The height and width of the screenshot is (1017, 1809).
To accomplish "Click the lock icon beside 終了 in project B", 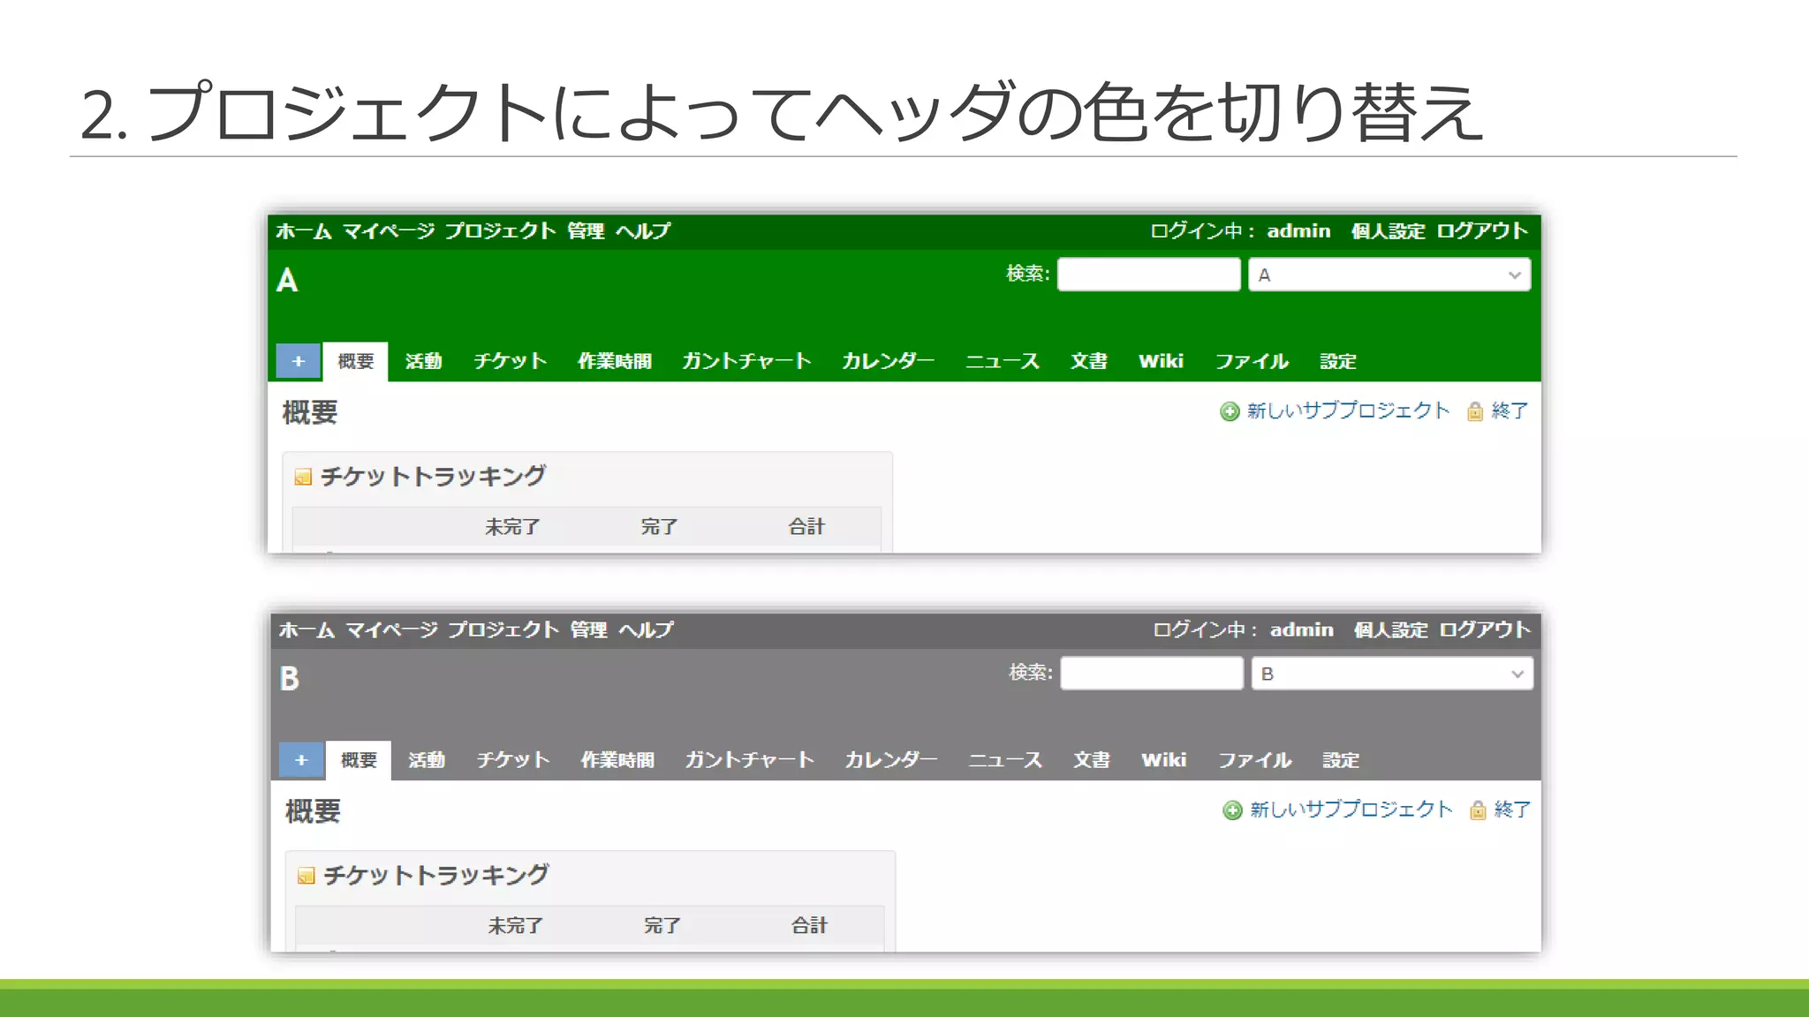I will [1478, 810].
